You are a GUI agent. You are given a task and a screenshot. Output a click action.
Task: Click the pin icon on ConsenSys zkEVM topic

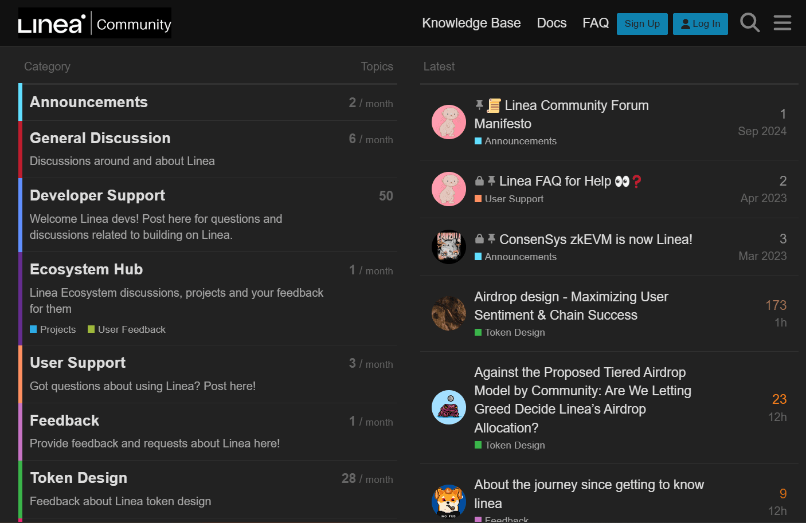491,239
